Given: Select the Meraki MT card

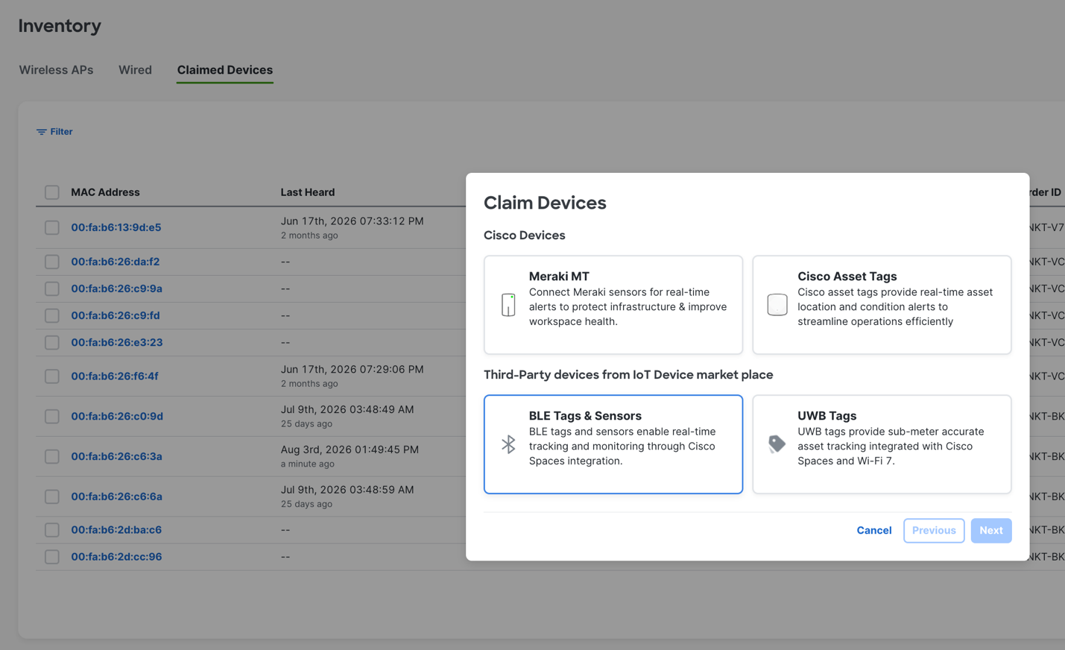Looking at the screenshot, I should pyautogui.click(x=613, y=305).
